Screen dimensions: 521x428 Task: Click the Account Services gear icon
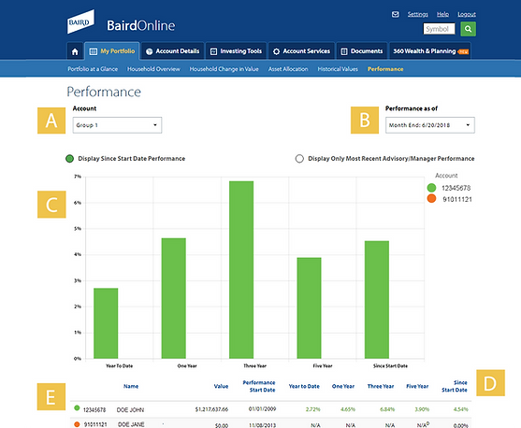pyautogui.click(x=276, y=51)
